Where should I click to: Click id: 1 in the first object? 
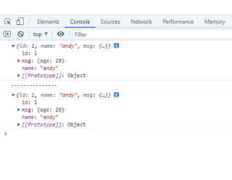tap(29, 53)
